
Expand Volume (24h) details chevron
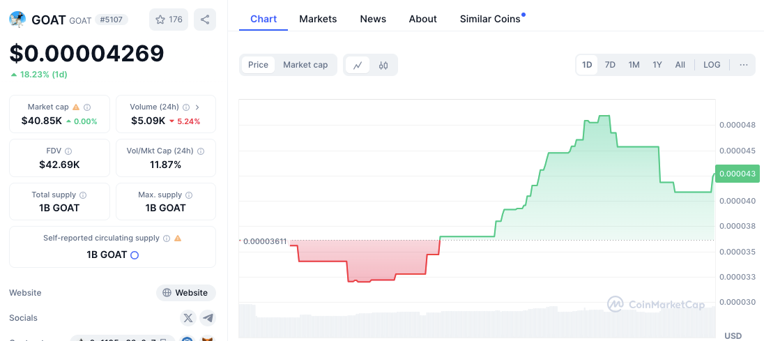(x=197, y=107)
